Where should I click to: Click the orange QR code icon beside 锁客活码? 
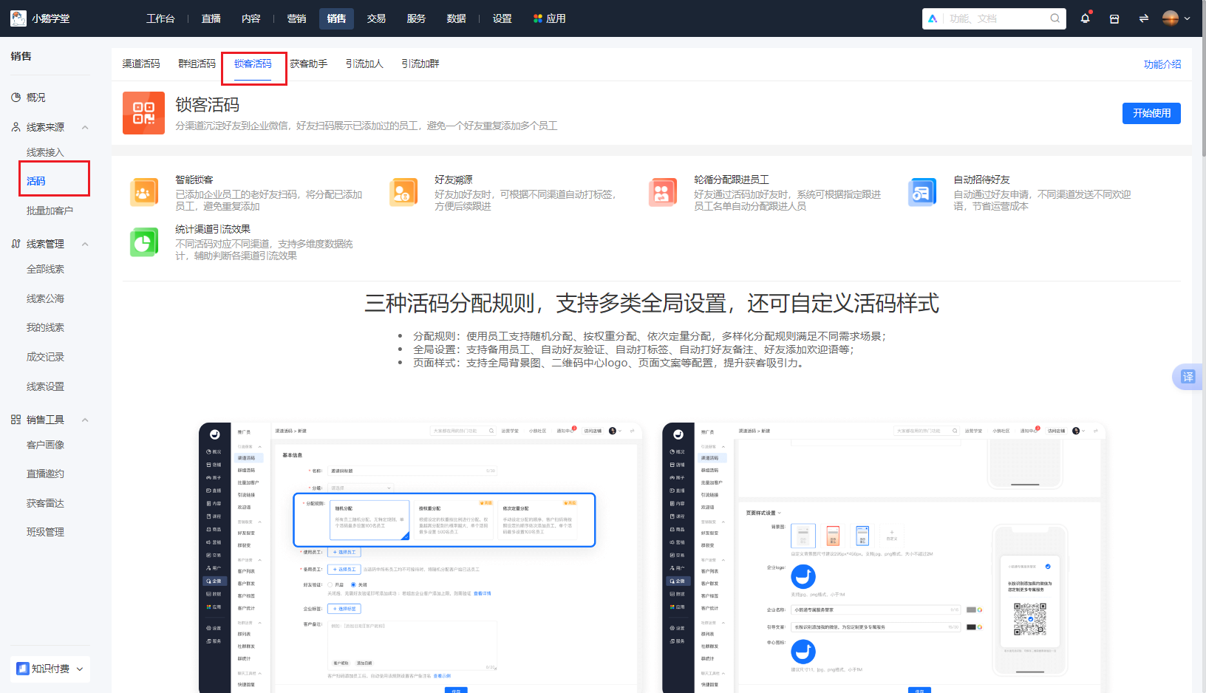[x=143, y=113]
